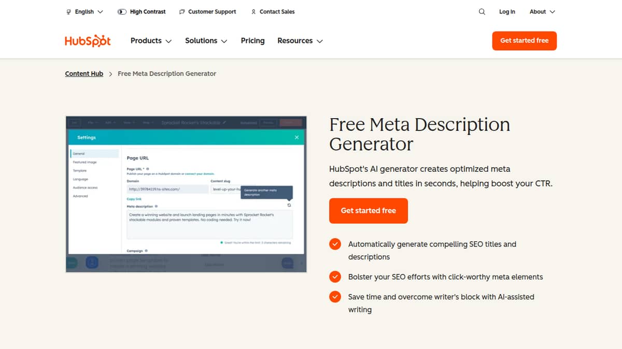Click the paragraph starting "HubSpot's AI generator creates"
The height and width of the screenshot is (349, 622).
441,176
